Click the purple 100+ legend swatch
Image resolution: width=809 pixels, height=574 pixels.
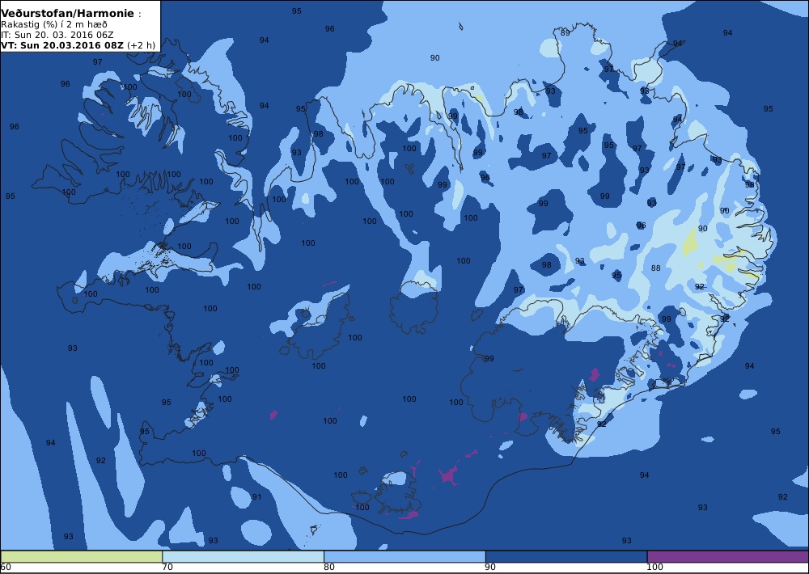(728, 556)
